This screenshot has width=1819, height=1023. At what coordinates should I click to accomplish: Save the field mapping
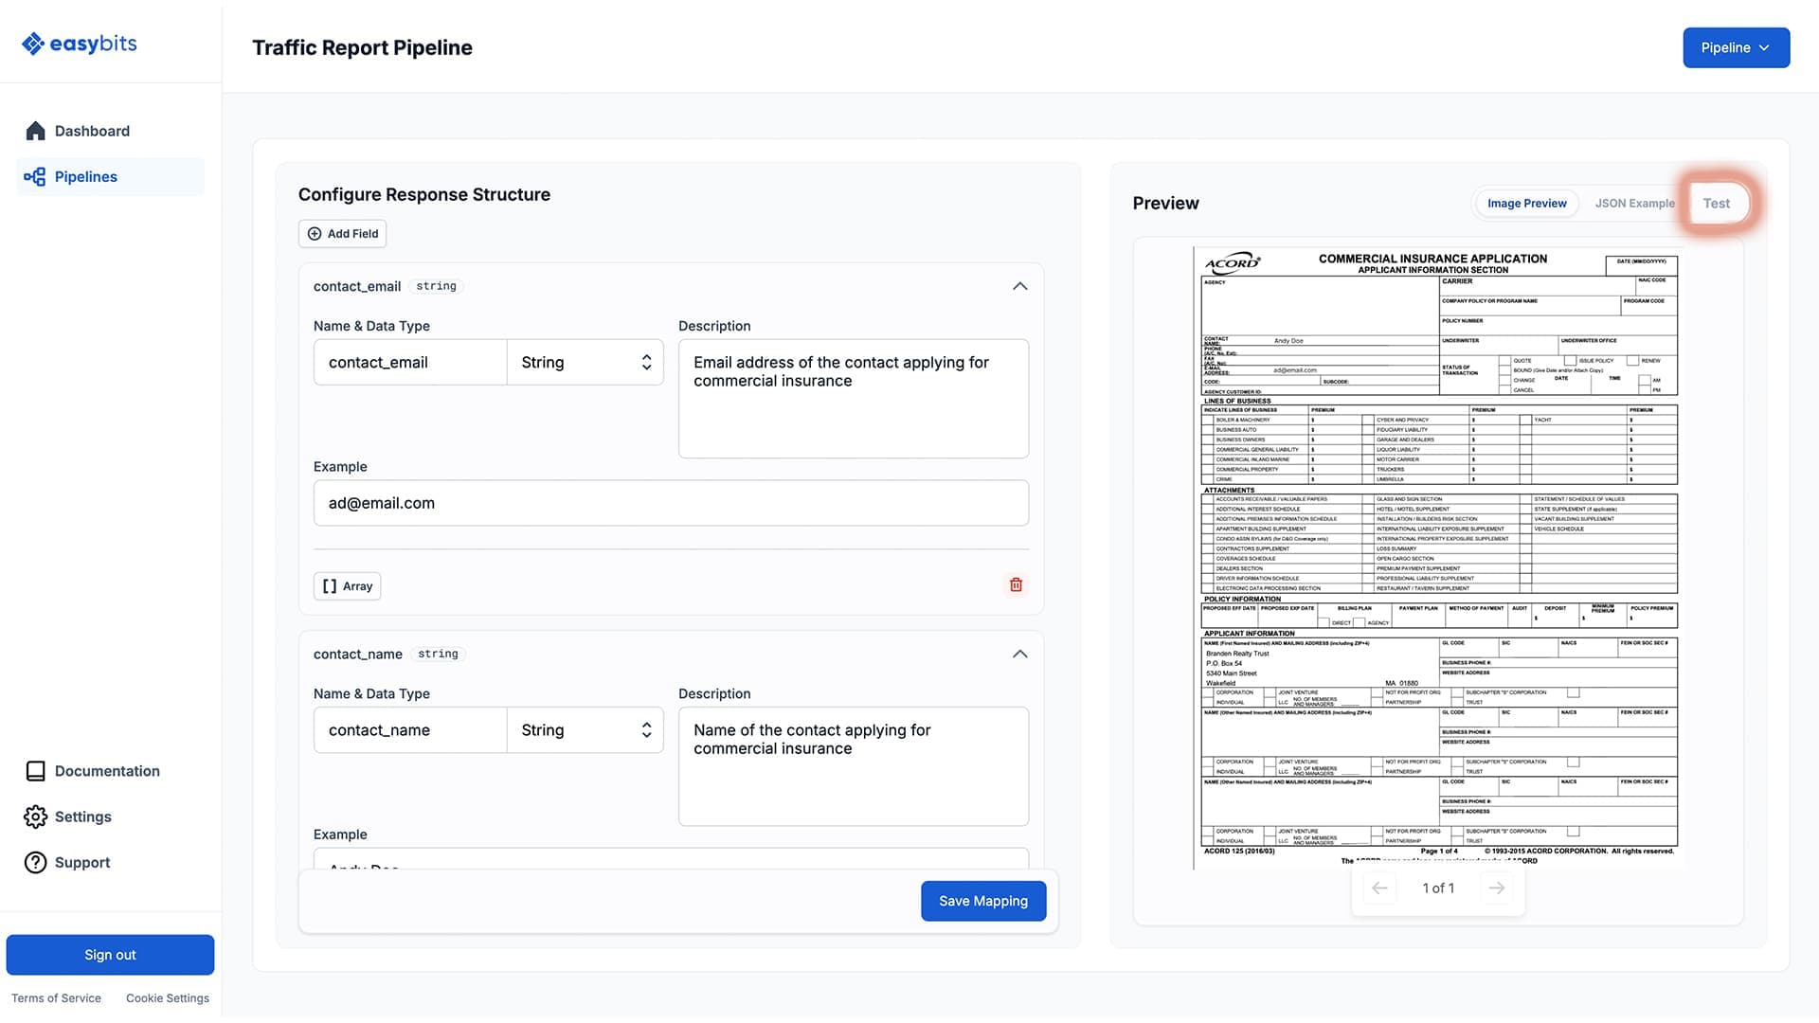pyautogui.click(x=982, y=901)
